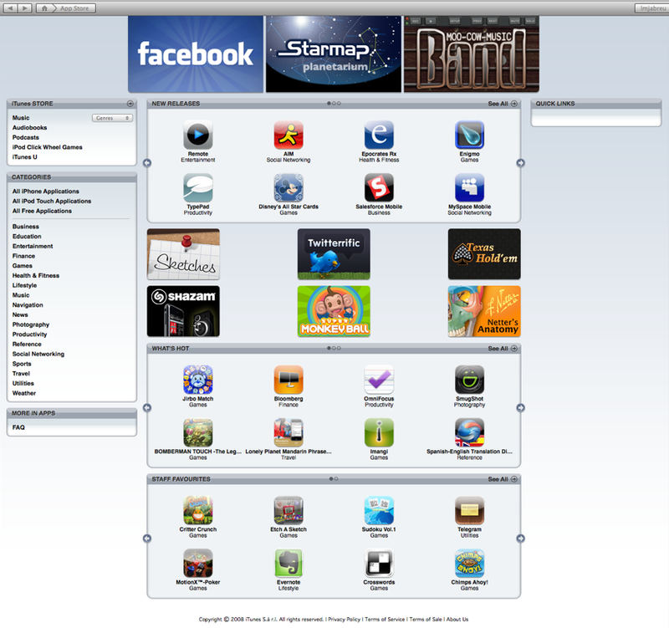Open the Telegram utilities icon
This screenshot has width=669, height=628.
tap(469, 510)
